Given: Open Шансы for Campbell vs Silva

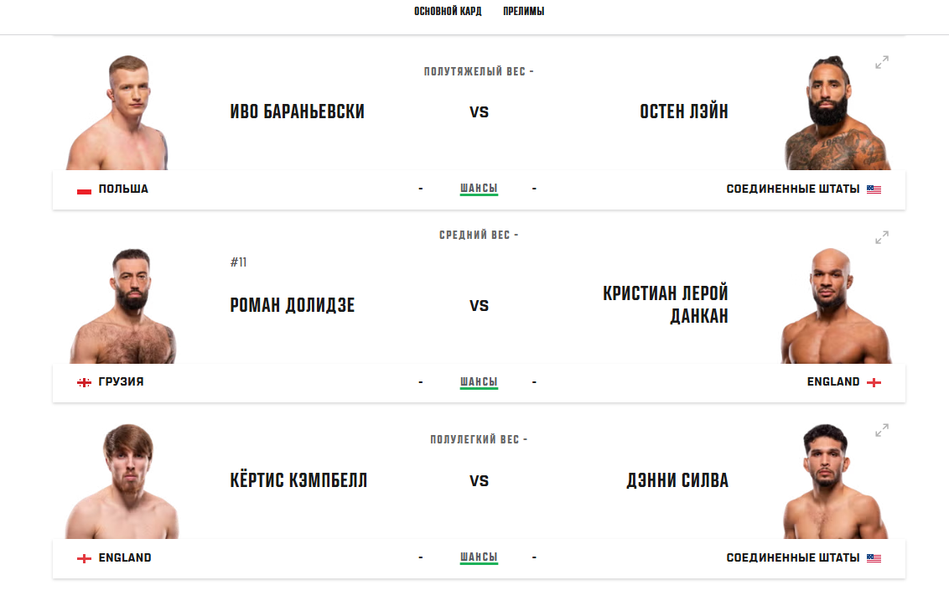Looking at the screenshot, I should point(479,557).
